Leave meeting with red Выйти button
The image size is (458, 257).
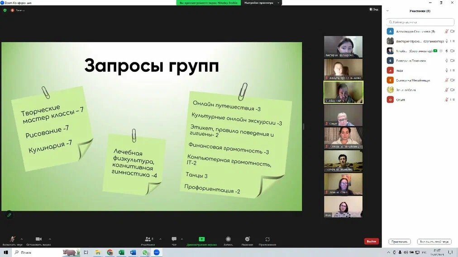click(x=371, y=241)
